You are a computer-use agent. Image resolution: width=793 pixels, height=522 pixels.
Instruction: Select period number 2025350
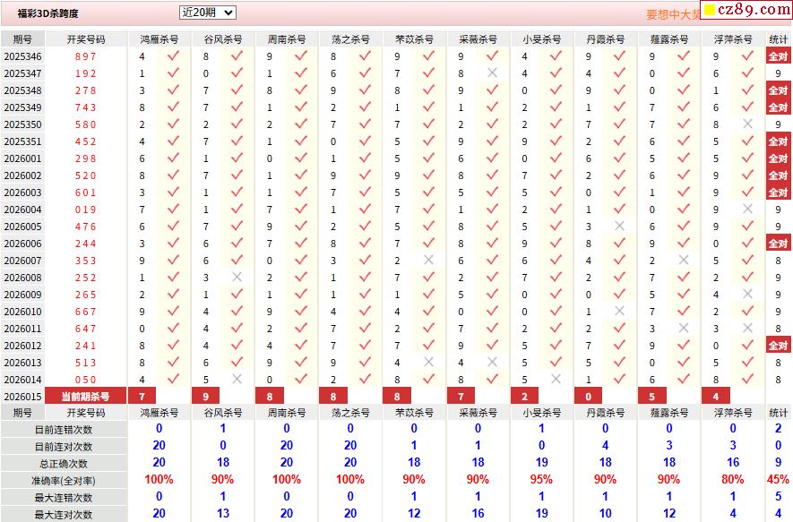[x=22, y=124]
